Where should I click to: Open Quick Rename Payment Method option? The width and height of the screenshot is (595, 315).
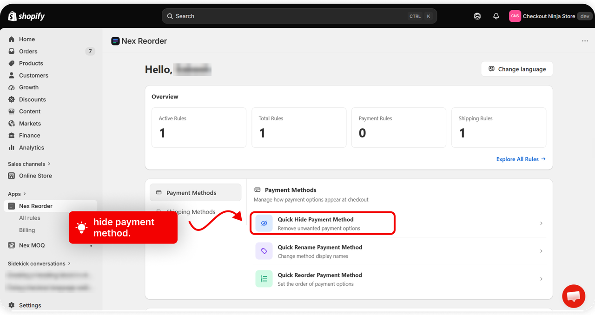(400, 251)
